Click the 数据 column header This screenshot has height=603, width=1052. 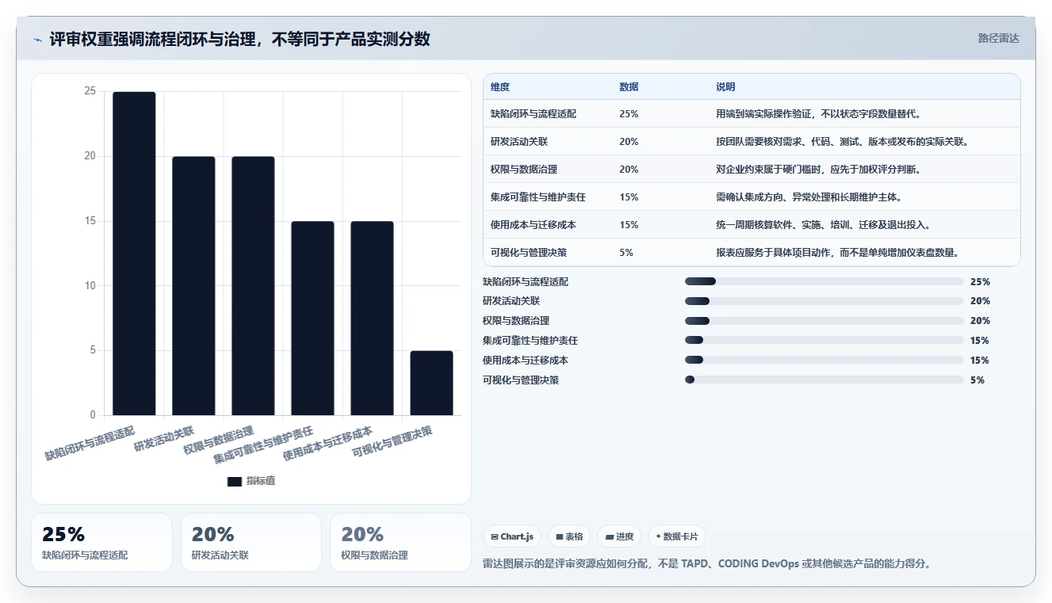629,86
